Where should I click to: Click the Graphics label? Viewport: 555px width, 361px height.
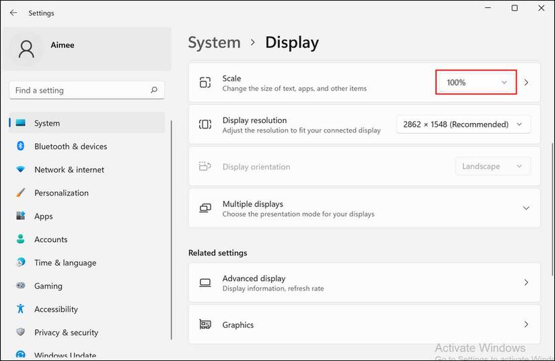point(238,325)
